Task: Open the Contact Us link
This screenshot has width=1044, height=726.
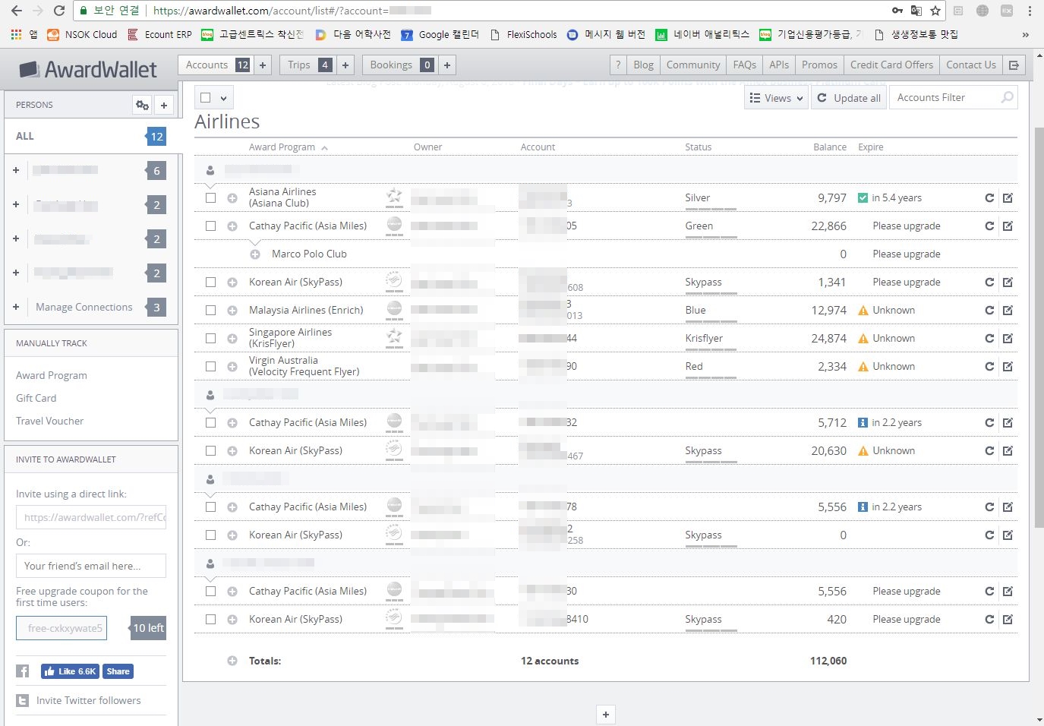Action: (971, 65)
